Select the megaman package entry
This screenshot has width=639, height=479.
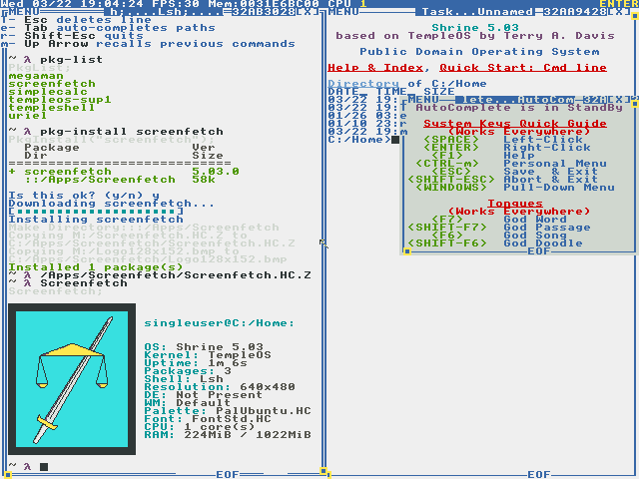point(36,76)
